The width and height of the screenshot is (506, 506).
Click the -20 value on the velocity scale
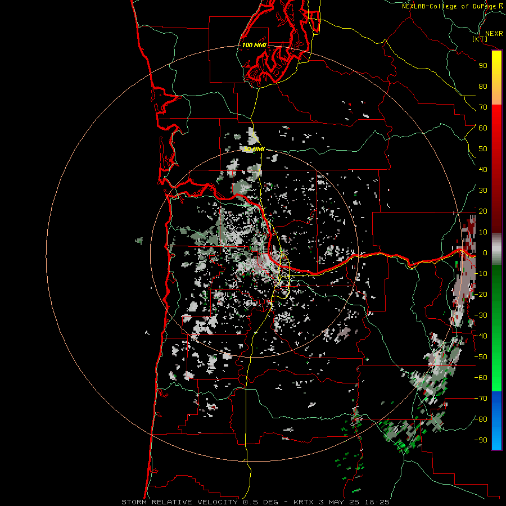pyautogui.click(x=481, y=294)
